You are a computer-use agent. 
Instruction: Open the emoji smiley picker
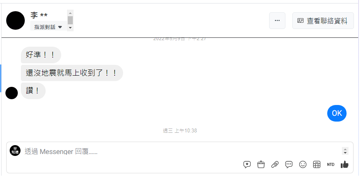pyautogui.click(x=303, y=164)
